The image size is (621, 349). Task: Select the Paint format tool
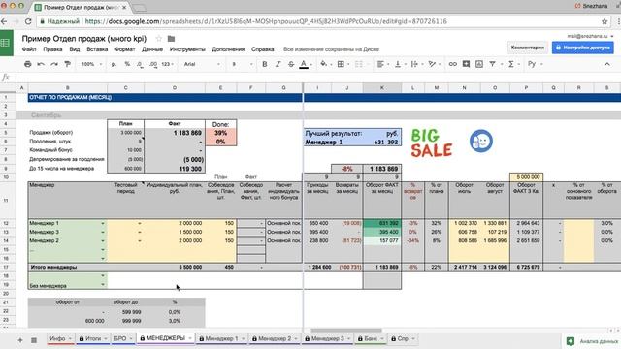click(67, 64)
